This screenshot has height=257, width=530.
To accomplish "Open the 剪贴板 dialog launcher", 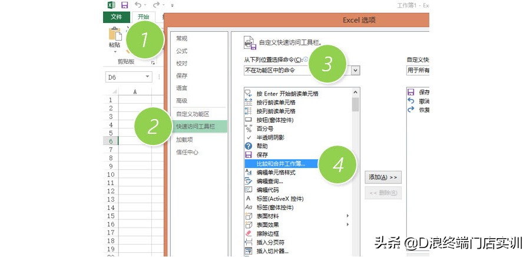I will click(x=153, y=62).
